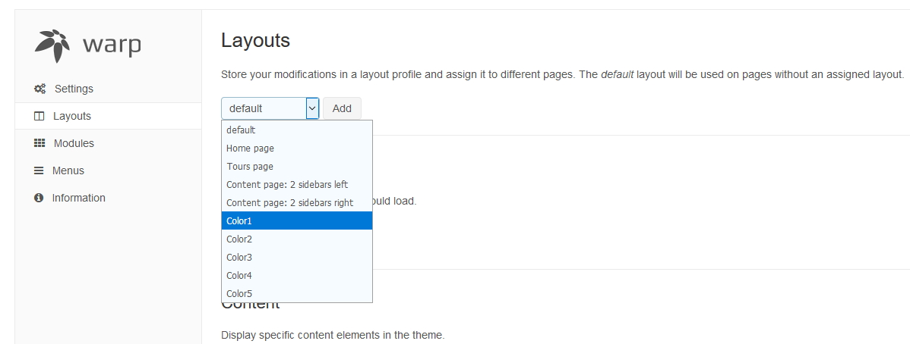Image resolution: width=910 pixels, height=344 pixels.
Task: Click the Information circle icon
Action: [39, 198]
